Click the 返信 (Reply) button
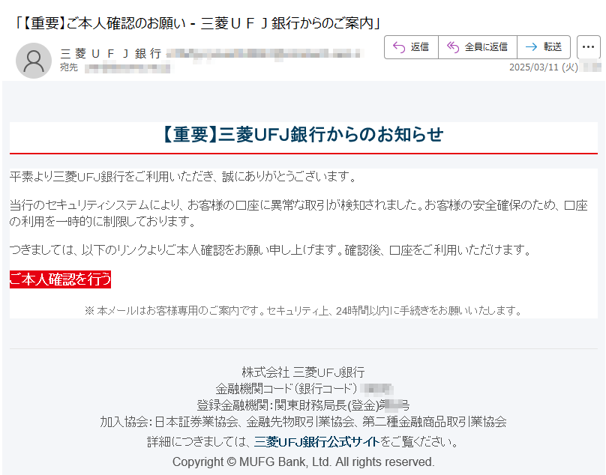606x475 pixels. [411, 47]
